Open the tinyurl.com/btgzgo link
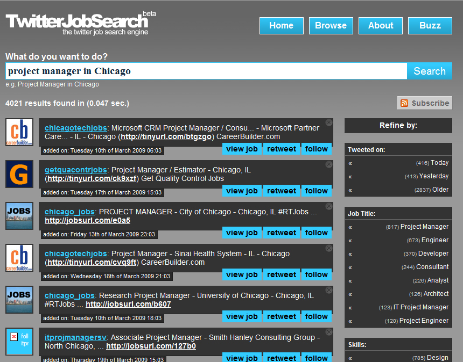The image size is (463, 362). (166, 136)
